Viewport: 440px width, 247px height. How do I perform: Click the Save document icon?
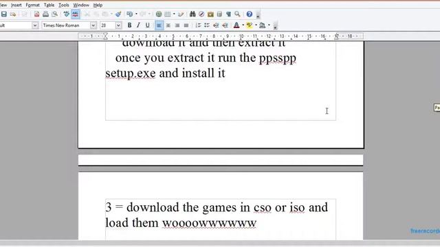4,14
